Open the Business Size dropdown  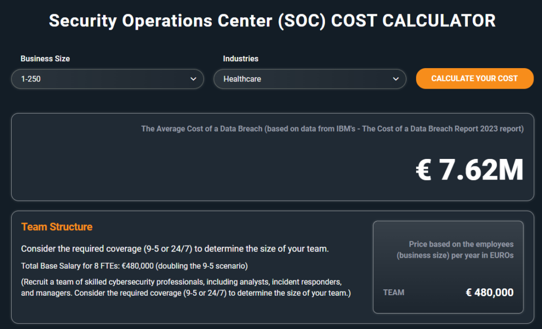coord(107,79)
